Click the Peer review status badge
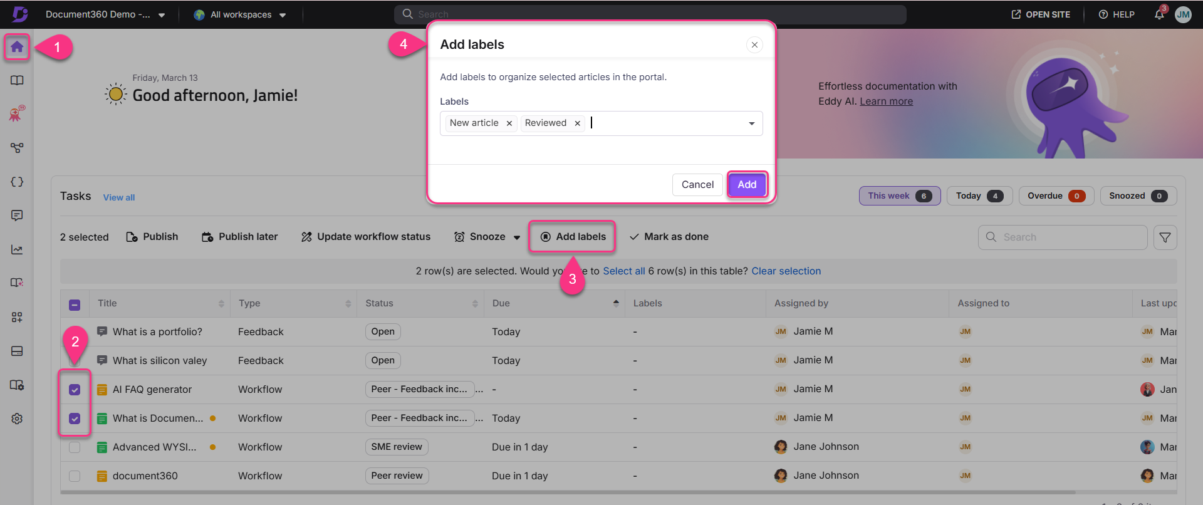Image resolution: width=1203 pixels, height=505 pixels. pyautogui.click(x=397, y=476)
